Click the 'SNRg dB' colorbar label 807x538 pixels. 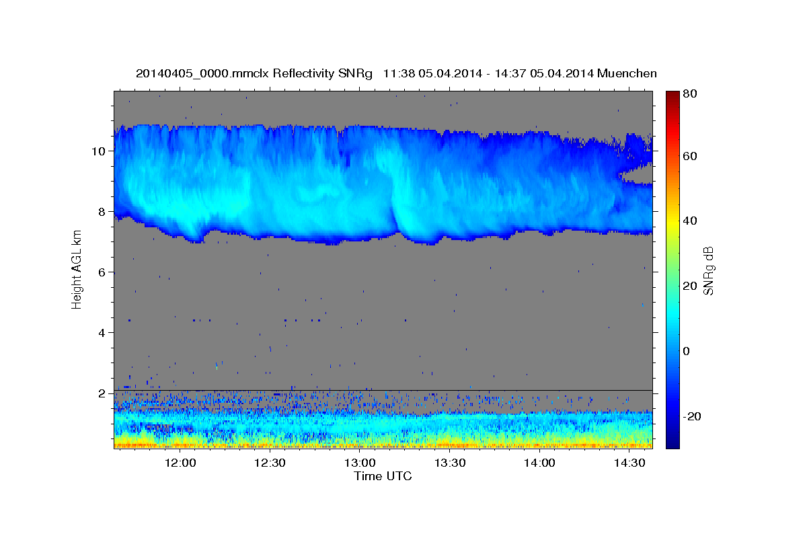pos(707,270)
